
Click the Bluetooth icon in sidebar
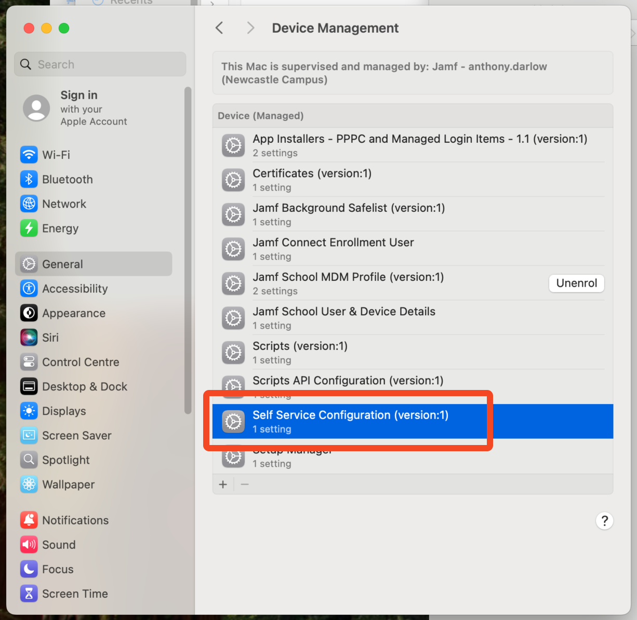(x=29, y=179)
